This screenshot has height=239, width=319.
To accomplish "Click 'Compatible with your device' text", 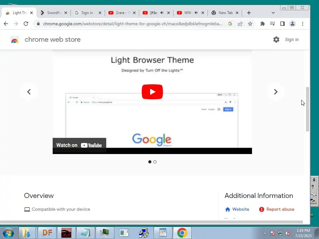I will coord(61,209).
